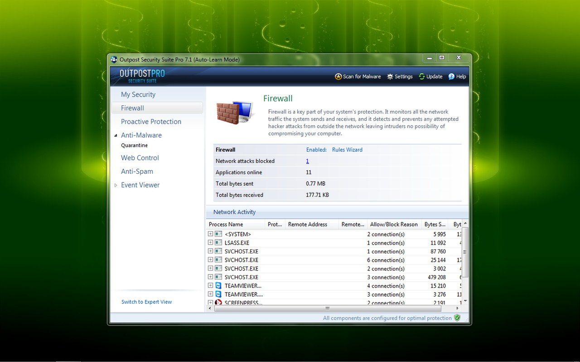Screen dimensions: 580x362
Task: Click the network attacks blocked count link
Action: click(x=307, y=161)
